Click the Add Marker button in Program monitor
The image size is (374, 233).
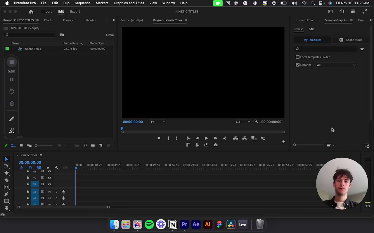coord(159,138)
